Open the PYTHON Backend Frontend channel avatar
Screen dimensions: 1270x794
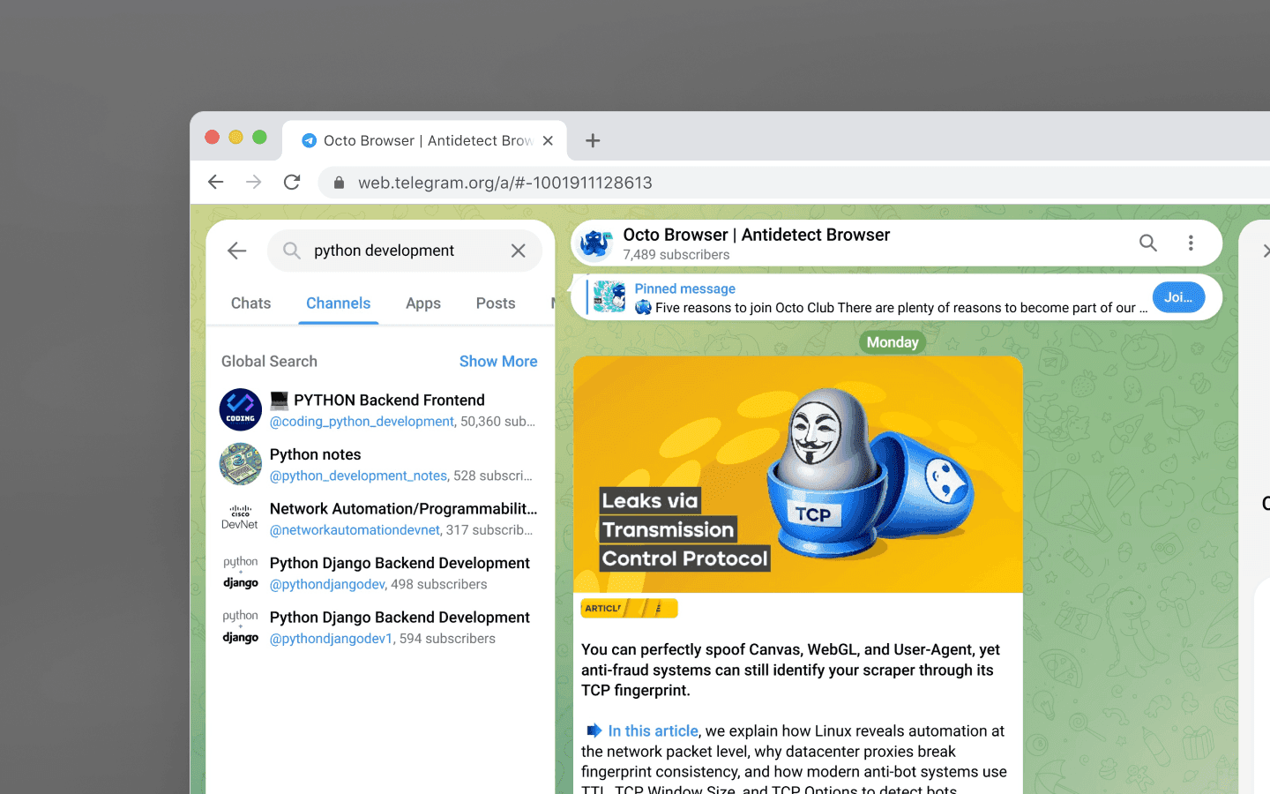[241, 410]
